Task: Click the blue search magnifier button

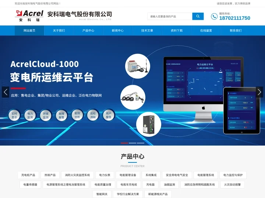Action: 198,16
